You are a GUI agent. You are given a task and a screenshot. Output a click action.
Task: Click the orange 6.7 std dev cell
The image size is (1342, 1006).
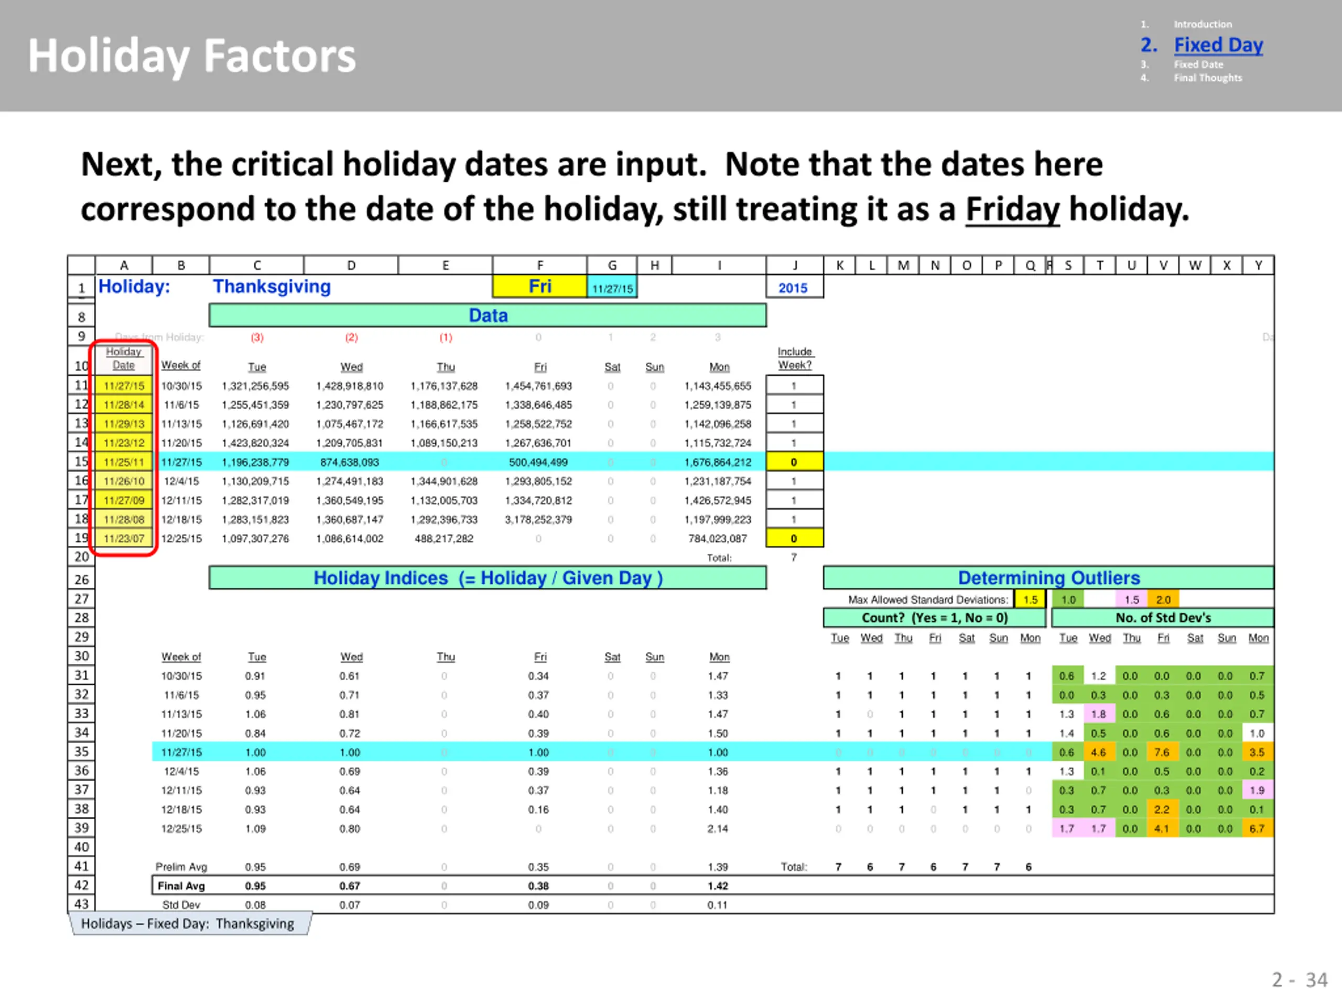coord(1257,828)
